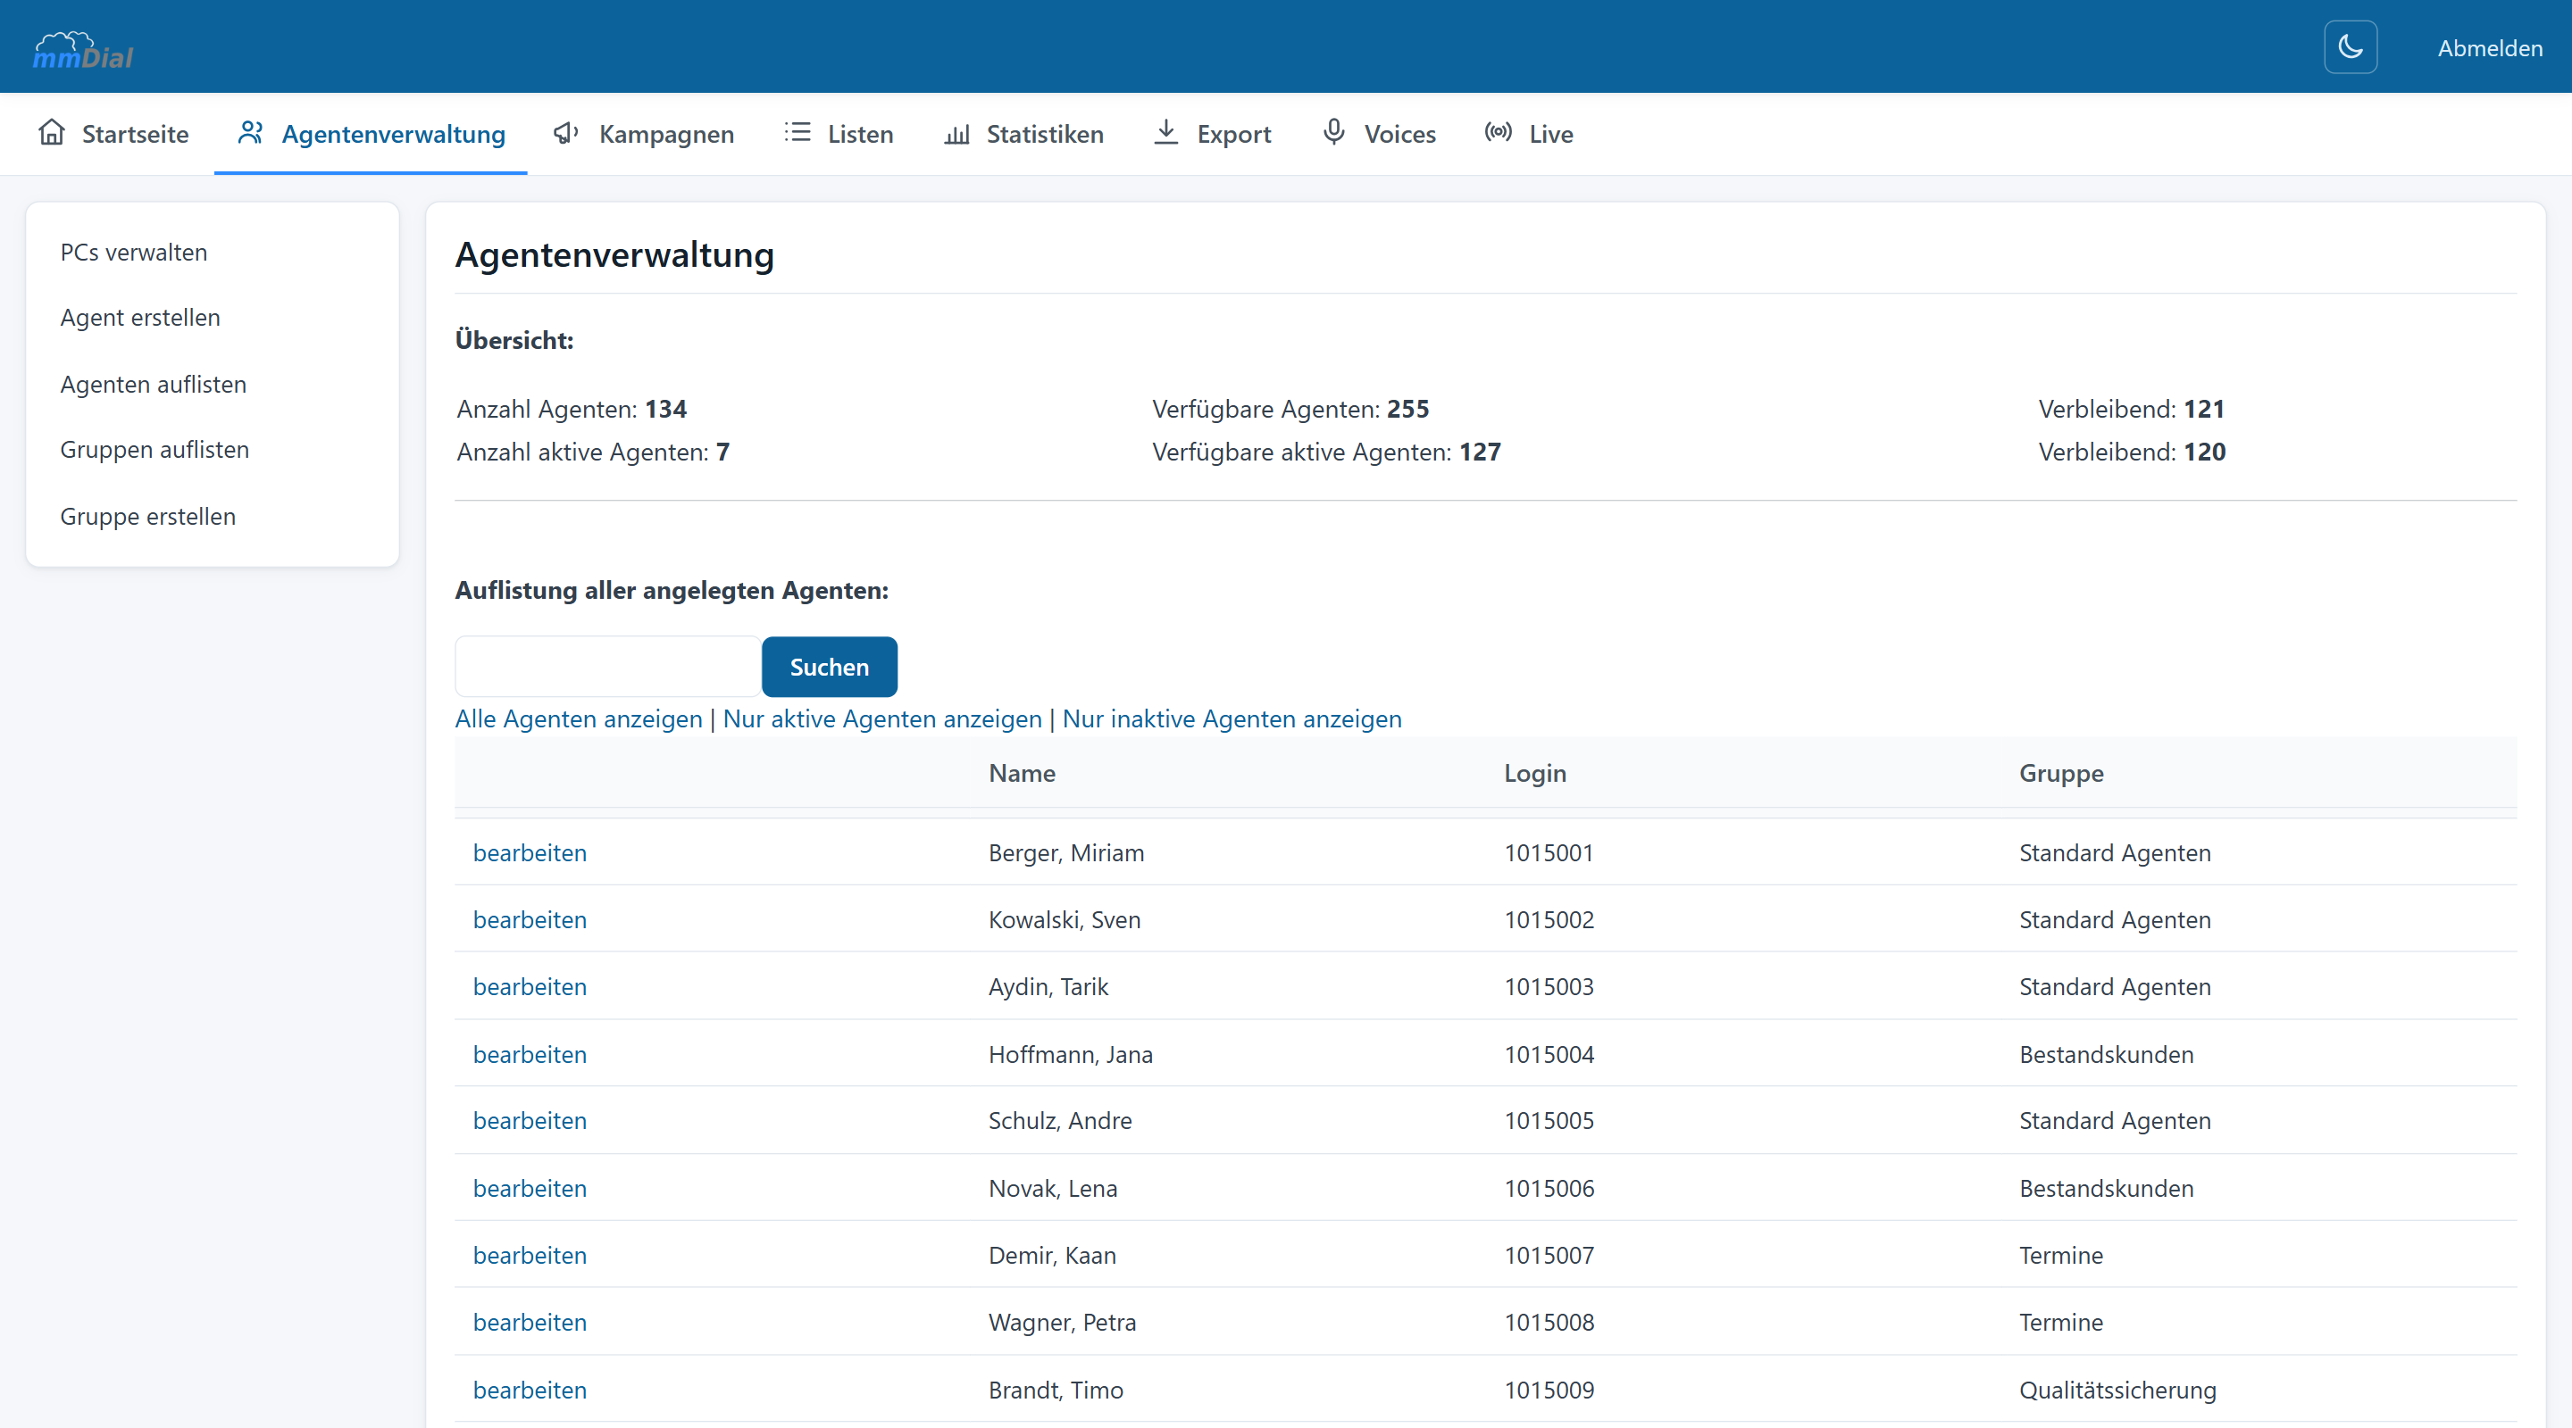
Task: Click the Name column header
Action: pos(1022,774)
